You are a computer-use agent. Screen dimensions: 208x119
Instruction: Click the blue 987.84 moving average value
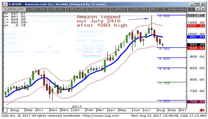point(196,37)
